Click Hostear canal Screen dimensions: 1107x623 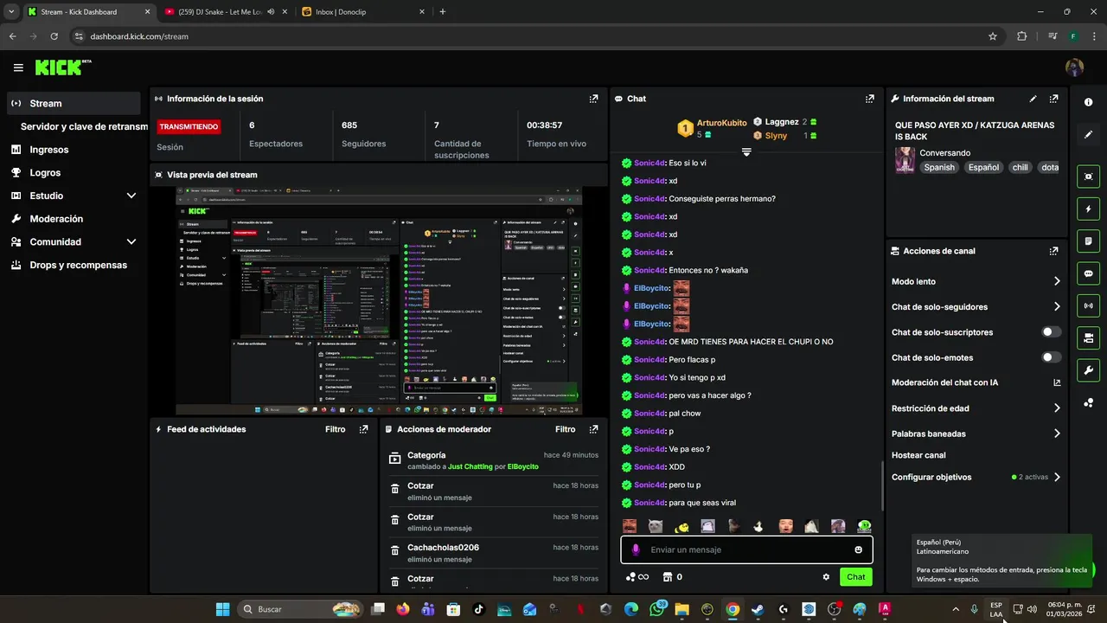918,455
